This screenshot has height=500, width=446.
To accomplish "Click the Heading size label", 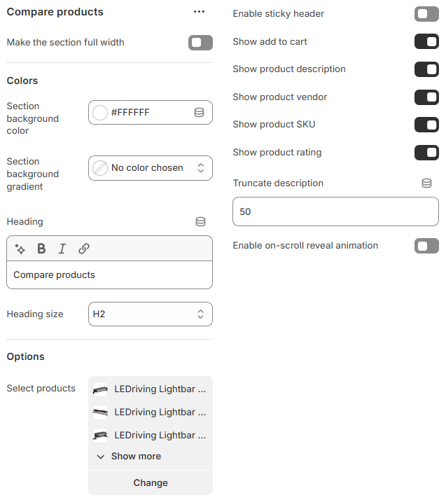I will tap(35, 314).
